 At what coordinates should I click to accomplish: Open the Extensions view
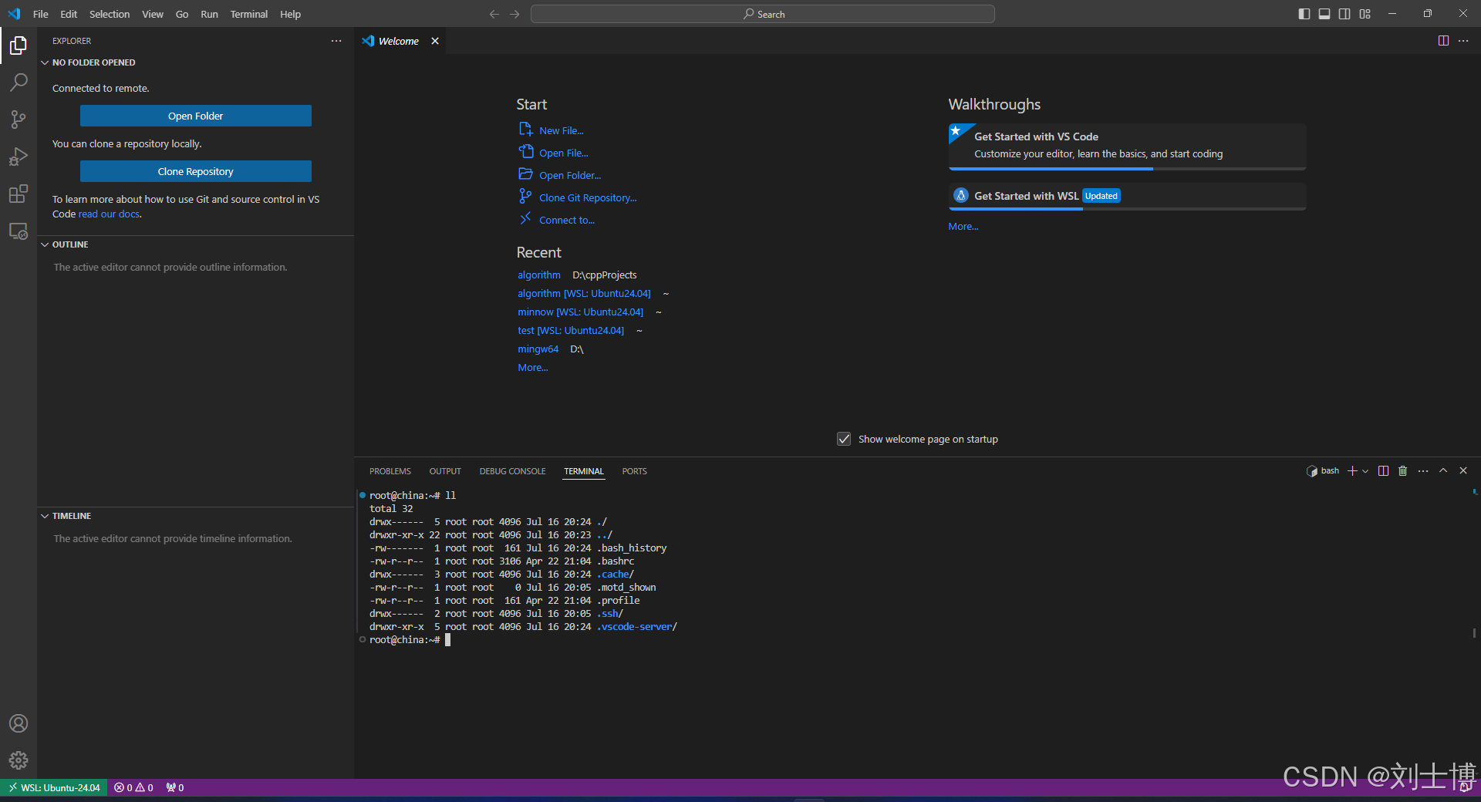19,194
